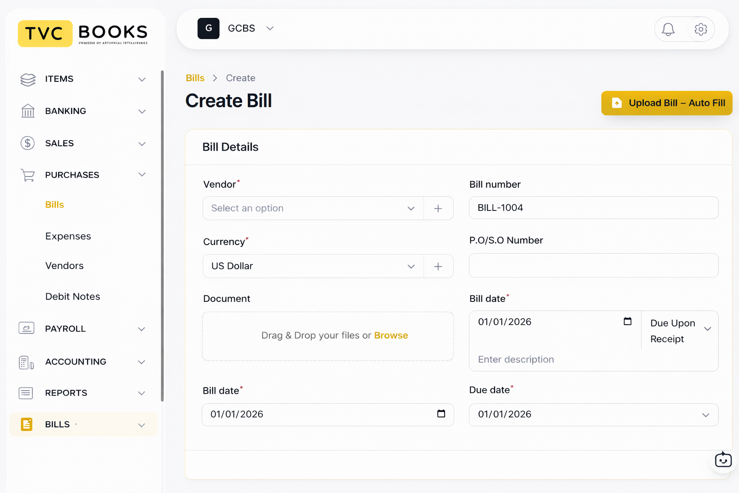Click plus icon to add new vendor
The height and width of the screenshot is (493, 739).
coord(438,208)
